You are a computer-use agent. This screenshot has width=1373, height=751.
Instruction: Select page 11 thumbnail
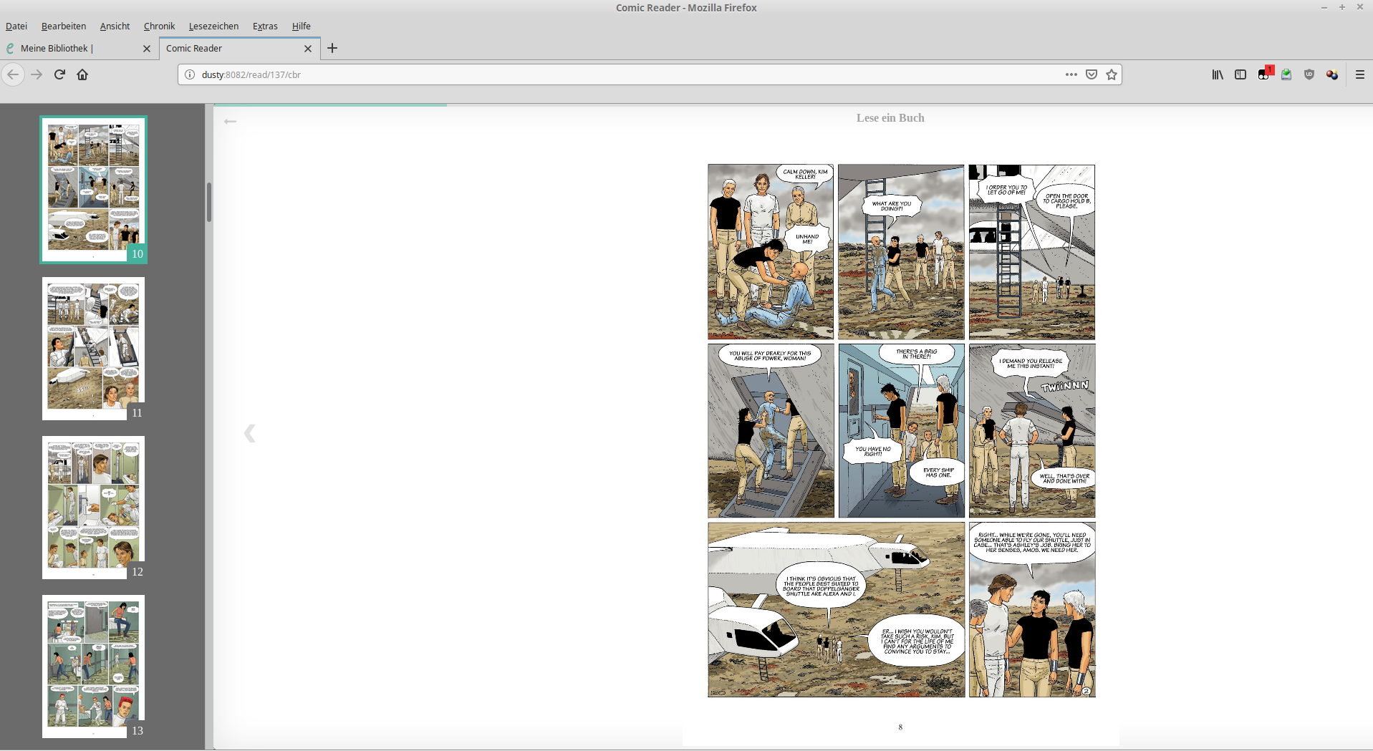pyautogui.click(x=94, y=349)
